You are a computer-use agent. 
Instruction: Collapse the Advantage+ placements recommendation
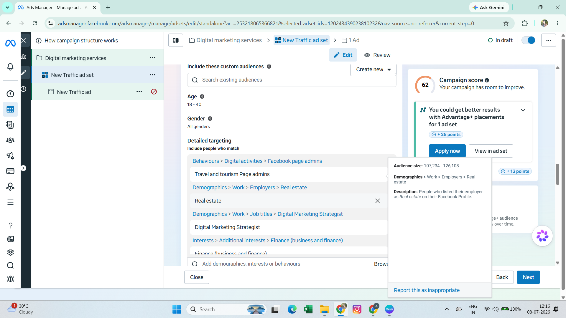[x=523, y=110]
